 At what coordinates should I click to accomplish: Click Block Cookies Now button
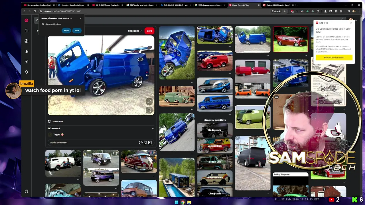pos(334,58)
